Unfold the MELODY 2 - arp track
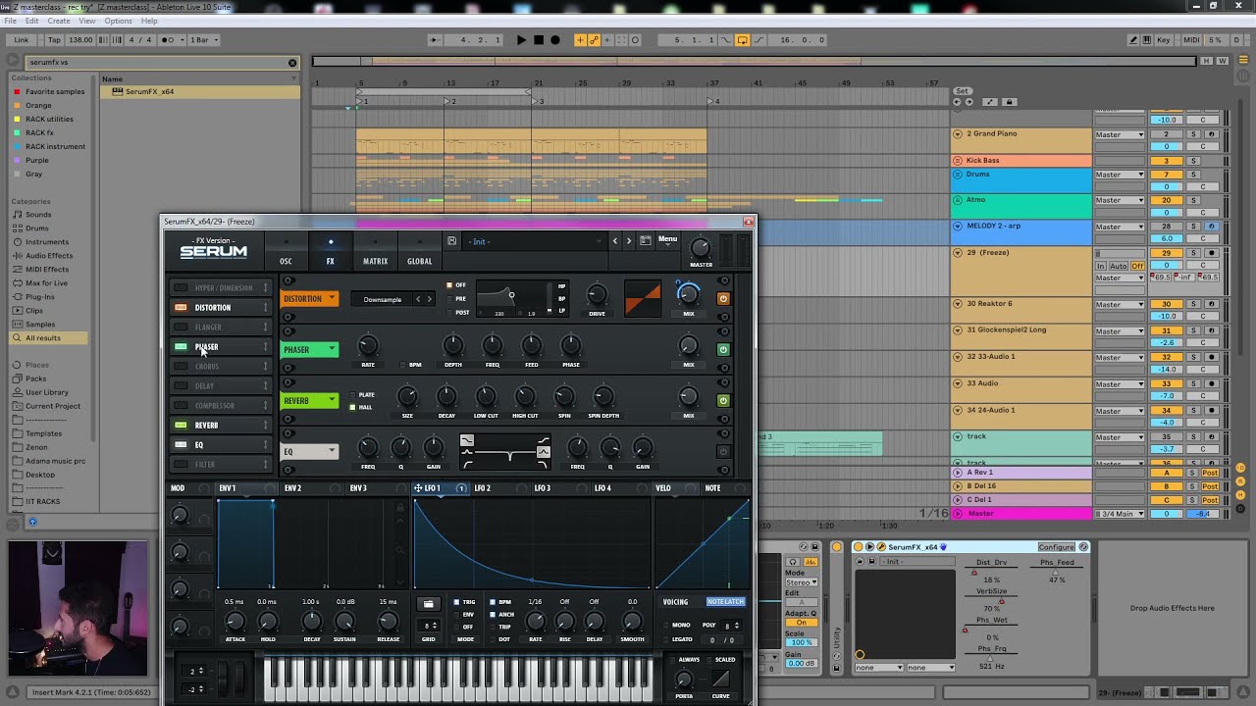 click(x=958, y=226)
